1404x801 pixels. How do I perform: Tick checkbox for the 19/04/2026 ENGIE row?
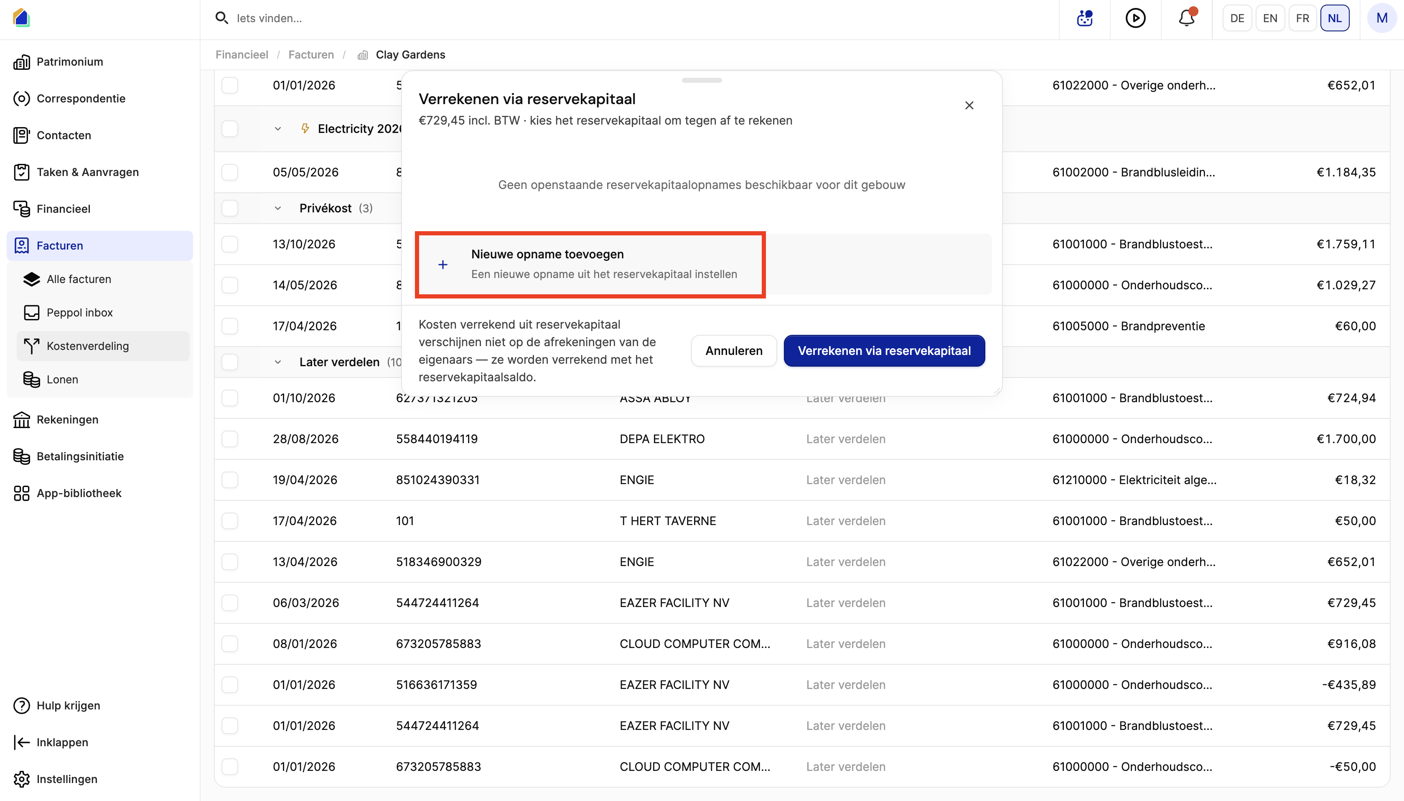pyautogui.click(x=230, y=480)
